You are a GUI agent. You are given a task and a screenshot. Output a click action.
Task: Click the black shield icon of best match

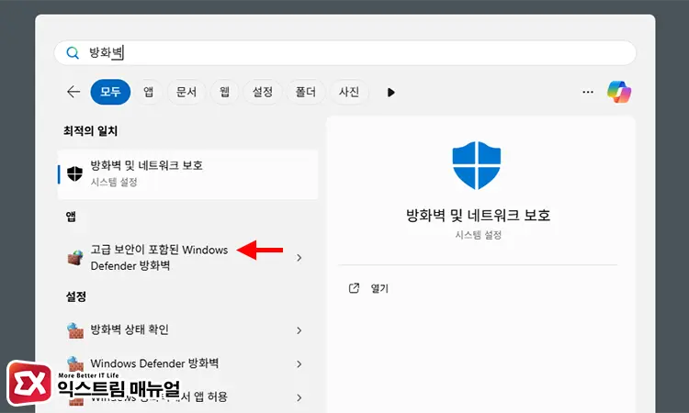point(74,173)
